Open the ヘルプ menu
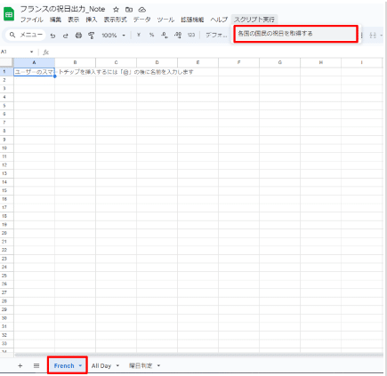Screen dimensions: 387x376 pyautogui.click(x=219, y=20)
